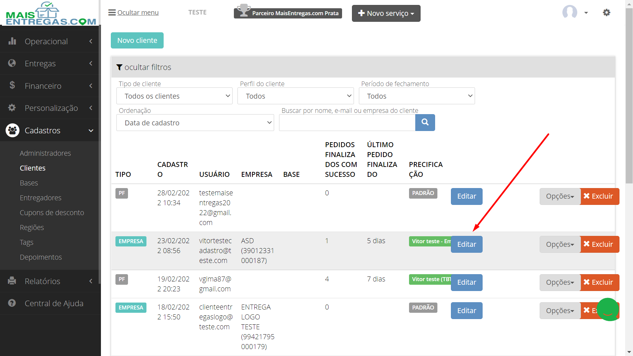Open Cupons de desconto sidebar item
633x356 pixels.
click(x=52, y=212)
